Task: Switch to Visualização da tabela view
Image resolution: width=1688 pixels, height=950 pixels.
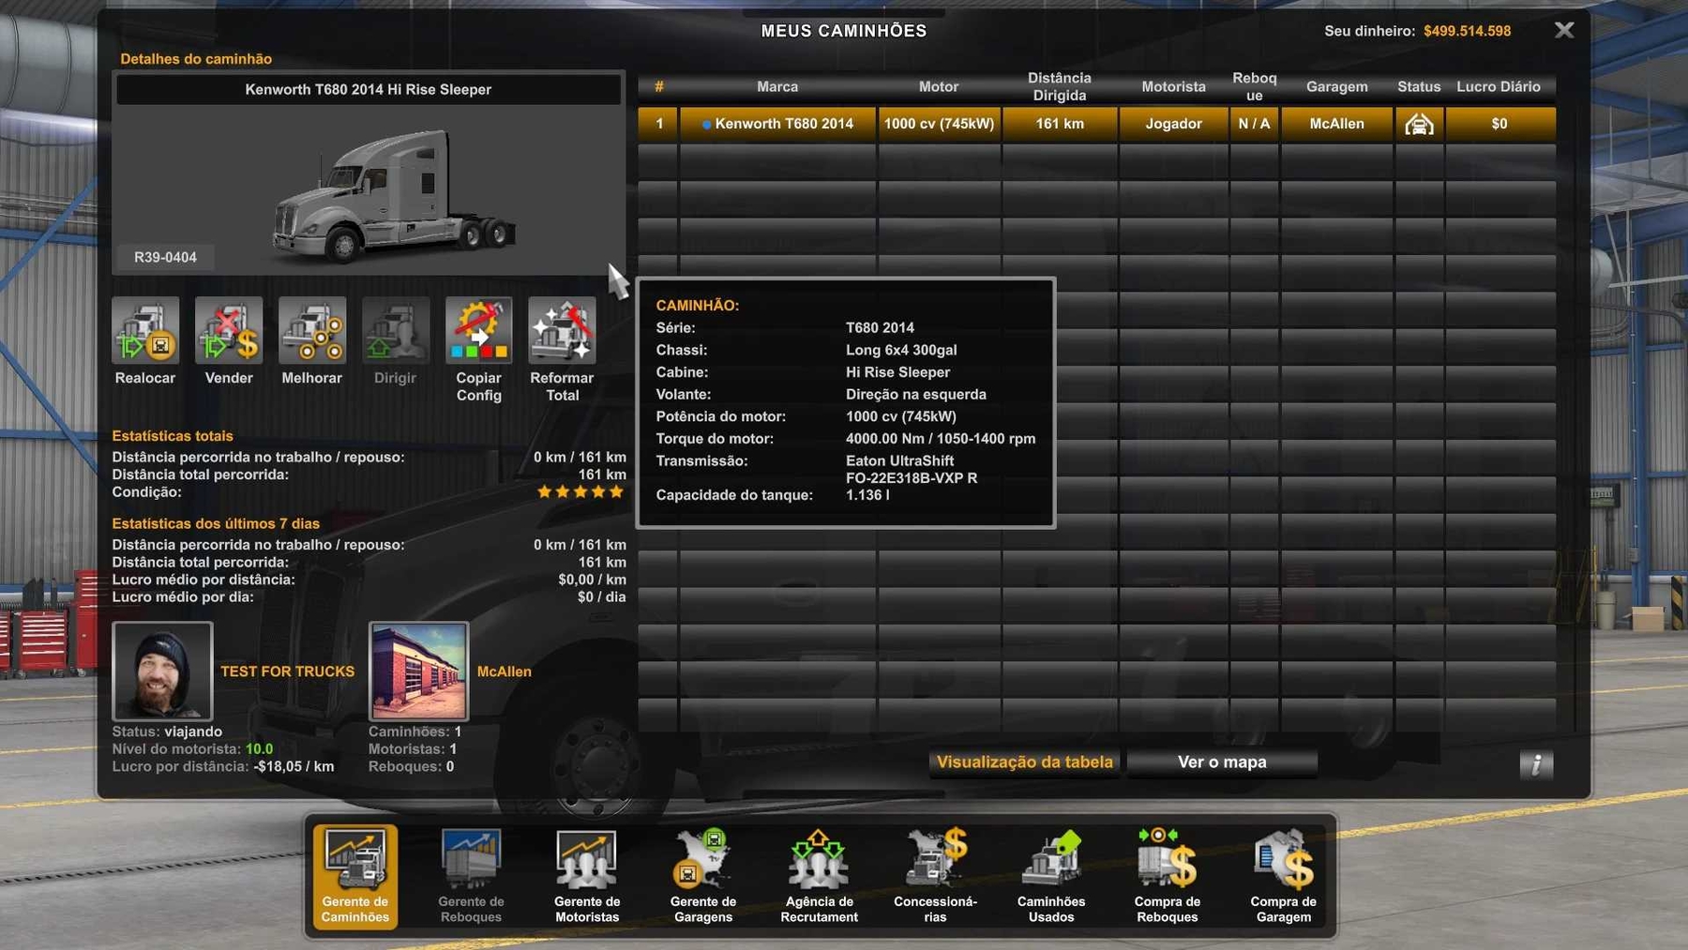Action: coord(1025,762)
